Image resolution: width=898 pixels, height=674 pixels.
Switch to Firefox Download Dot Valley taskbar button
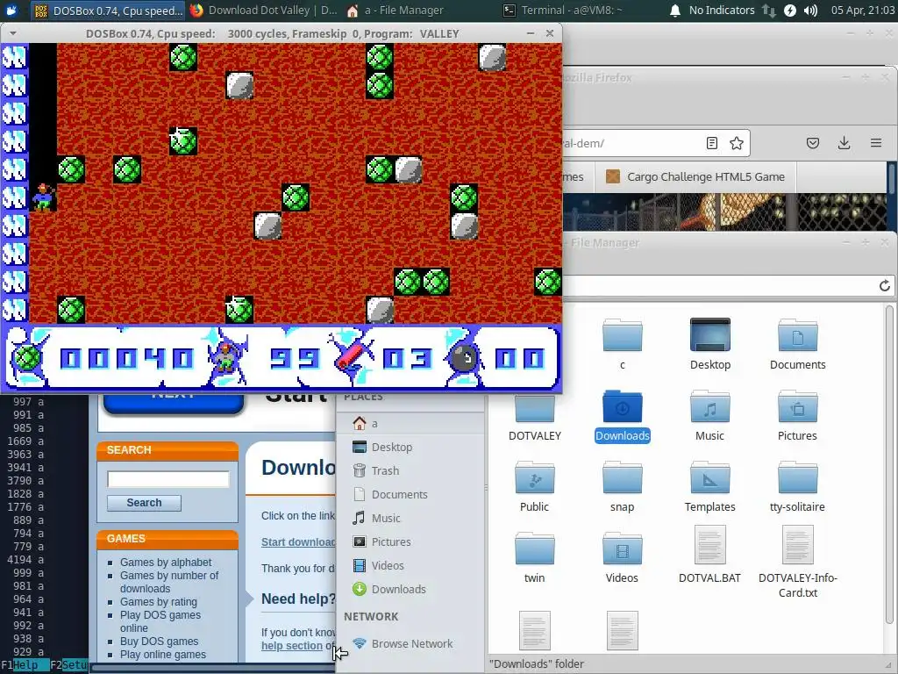tap(265, 11)
